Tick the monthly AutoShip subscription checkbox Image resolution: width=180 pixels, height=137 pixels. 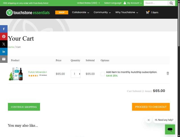103,74
